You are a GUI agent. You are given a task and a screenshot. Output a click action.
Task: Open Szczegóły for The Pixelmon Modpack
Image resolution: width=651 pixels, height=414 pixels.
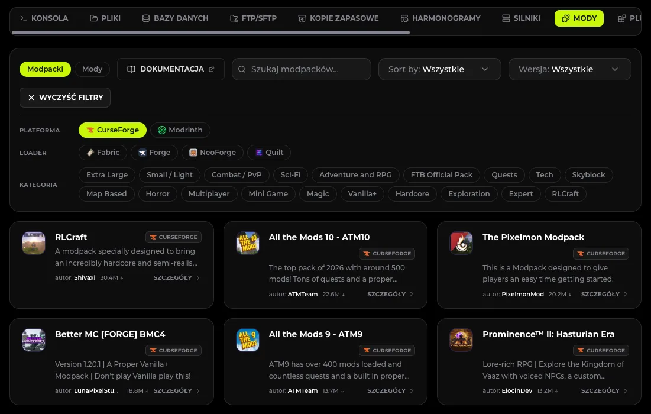pyautogui.click(x=604, y=294)
